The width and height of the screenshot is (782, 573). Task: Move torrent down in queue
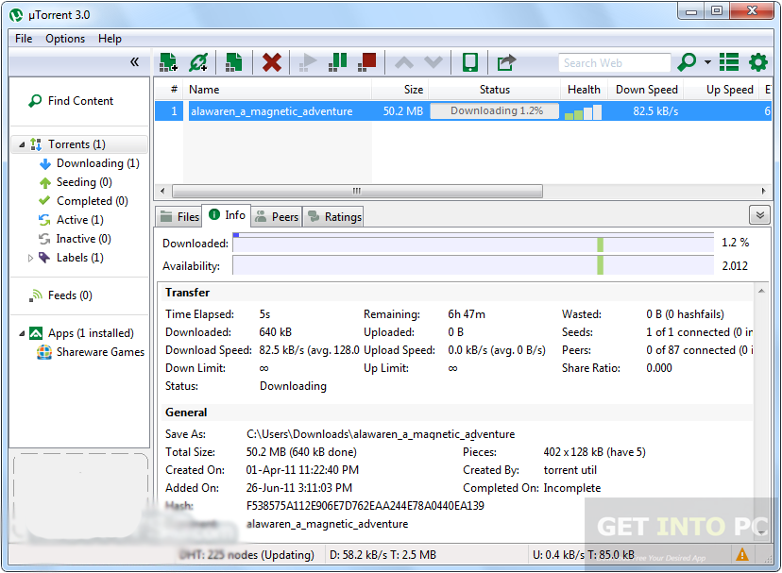(433, 62)
